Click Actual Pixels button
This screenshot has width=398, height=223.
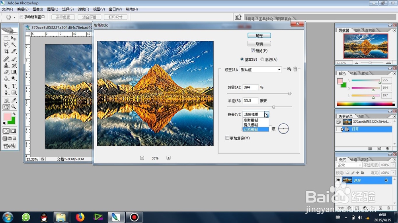click(x=63, y=17)
